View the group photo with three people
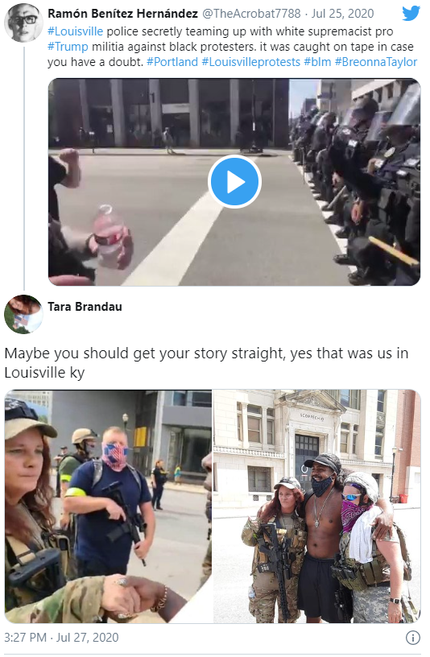The width and height of the screenshot is (430, 657). click(x=316, y=506)
